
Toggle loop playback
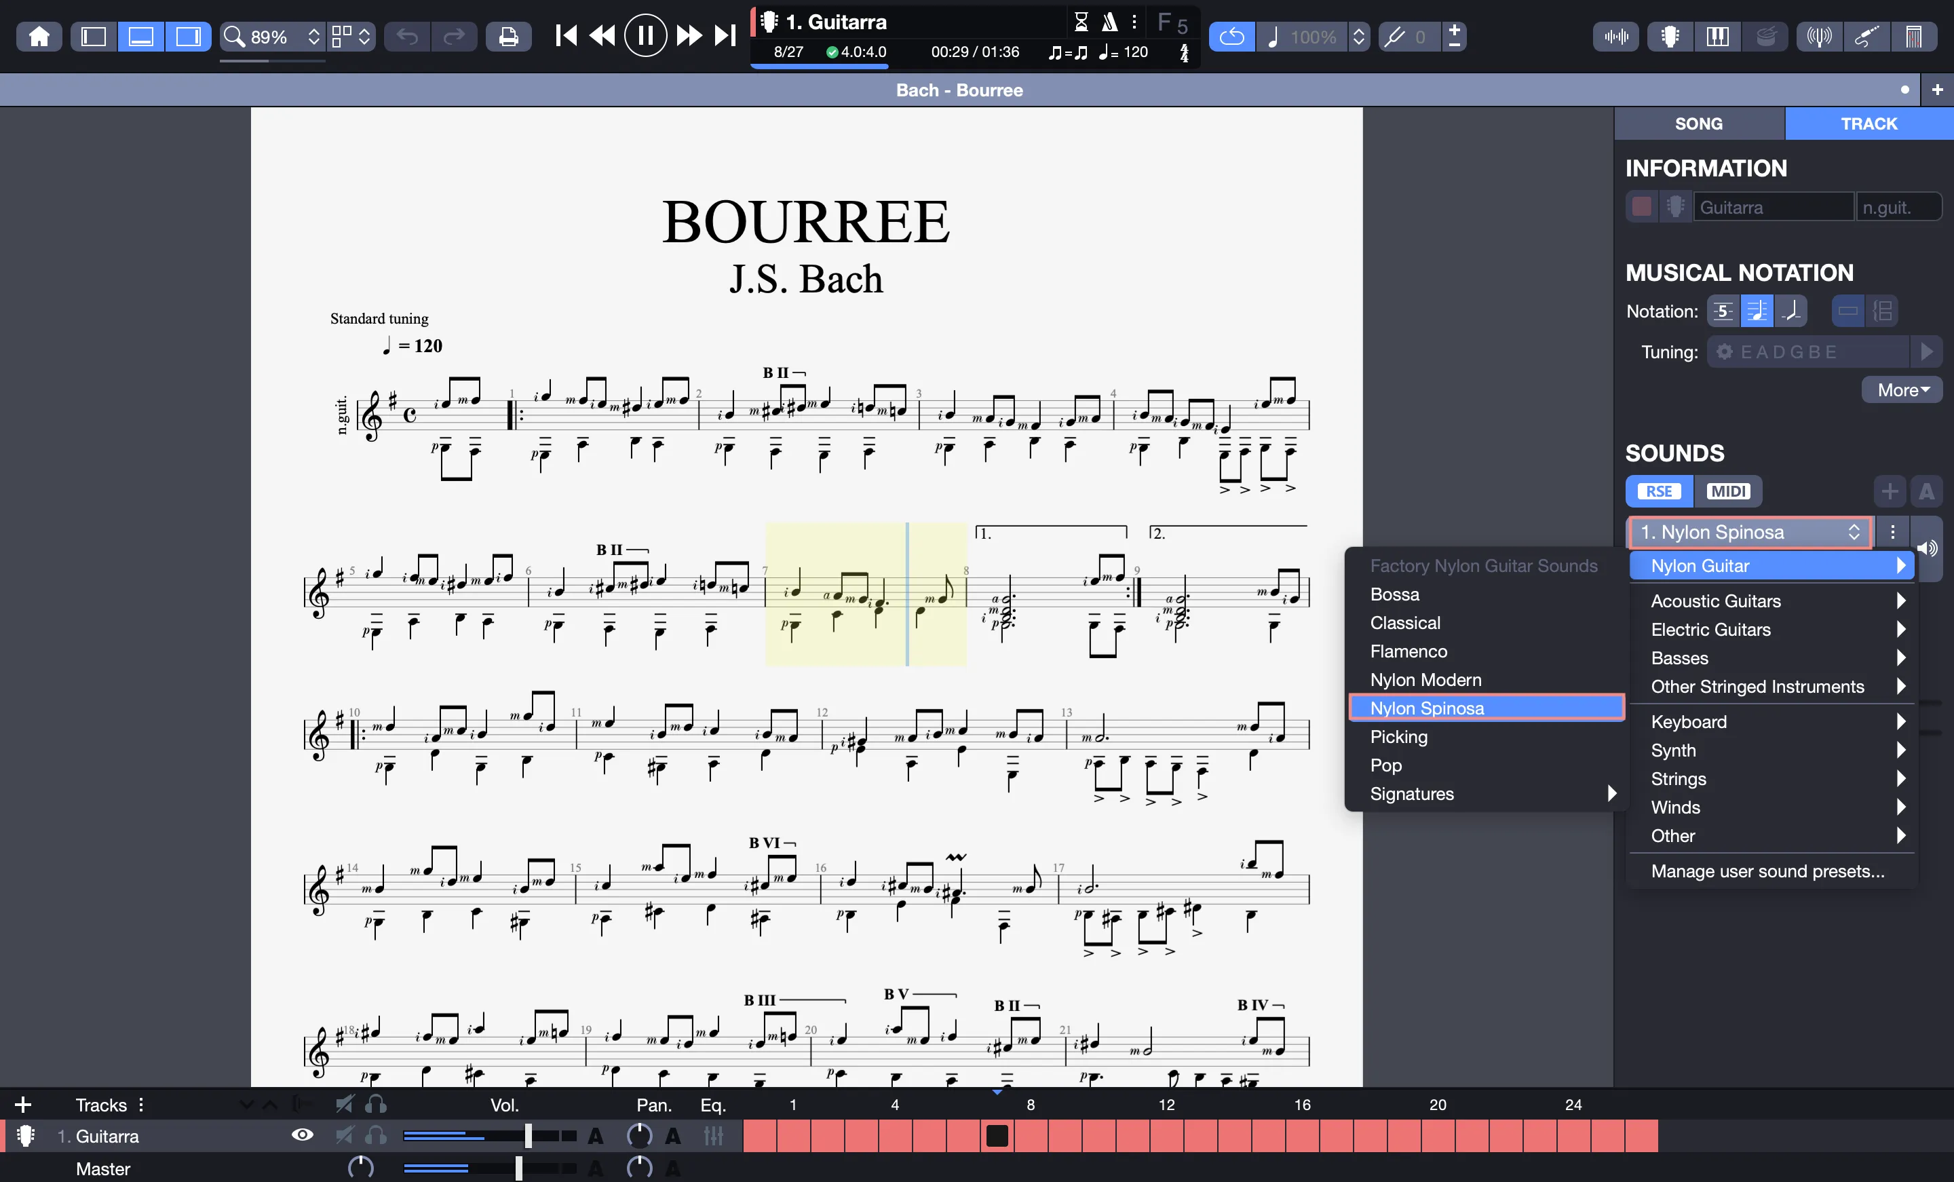click(x=1231, y=37)
